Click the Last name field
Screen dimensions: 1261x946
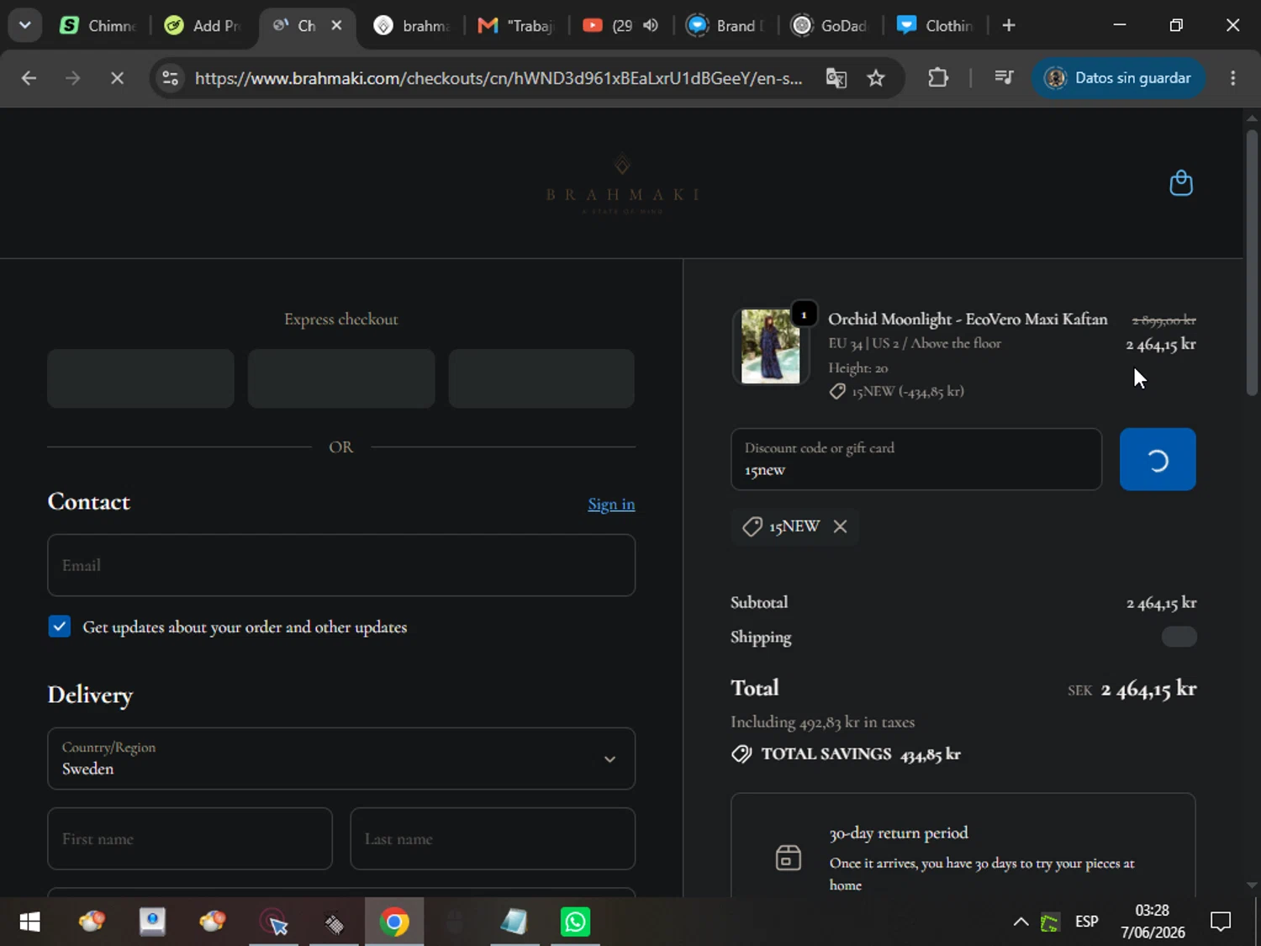[493, 838]
